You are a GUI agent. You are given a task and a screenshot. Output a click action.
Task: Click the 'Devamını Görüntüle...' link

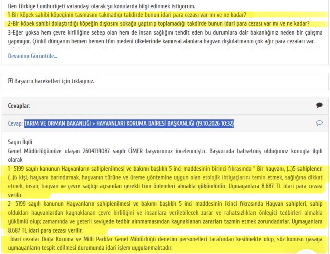tap(33, 56)
